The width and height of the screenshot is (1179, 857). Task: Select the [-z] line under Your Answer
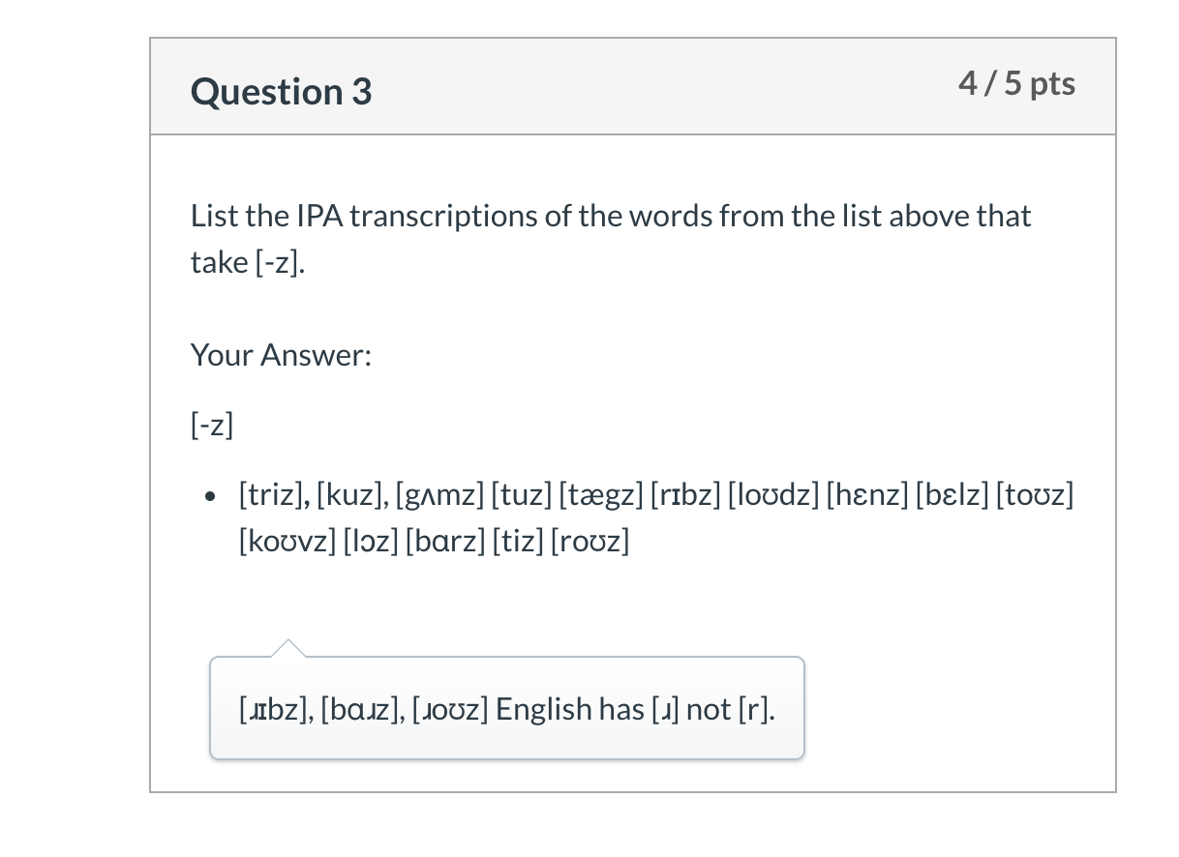213,425
